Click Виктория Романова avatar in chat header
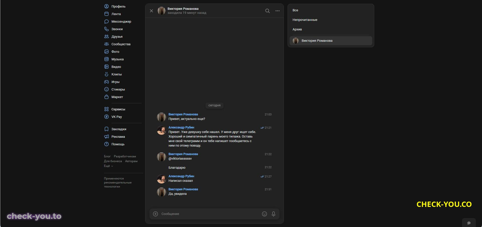The width and height of the screenshot is (482, 227). tap(162, 11)
